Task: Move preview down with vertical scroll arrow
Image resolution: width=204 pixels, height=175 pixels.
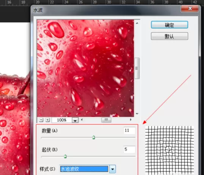Action: 137,114
